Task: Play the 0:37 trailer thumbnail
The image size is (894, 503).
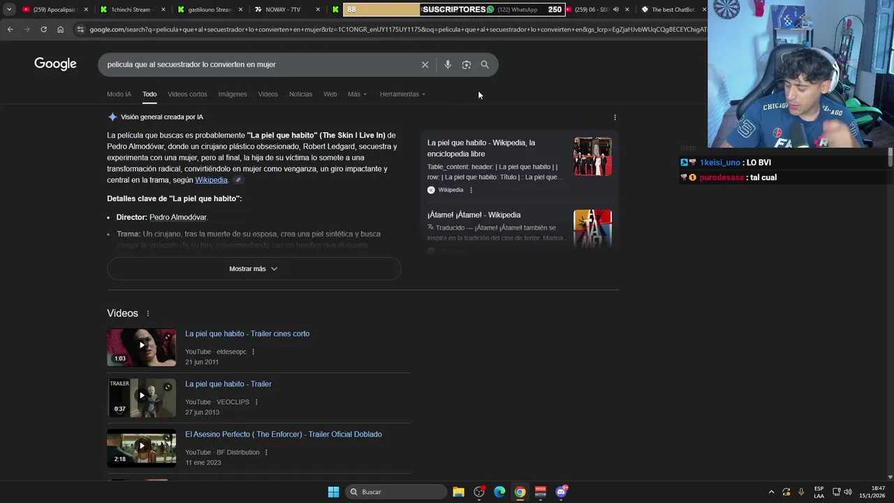Action: 142,398
